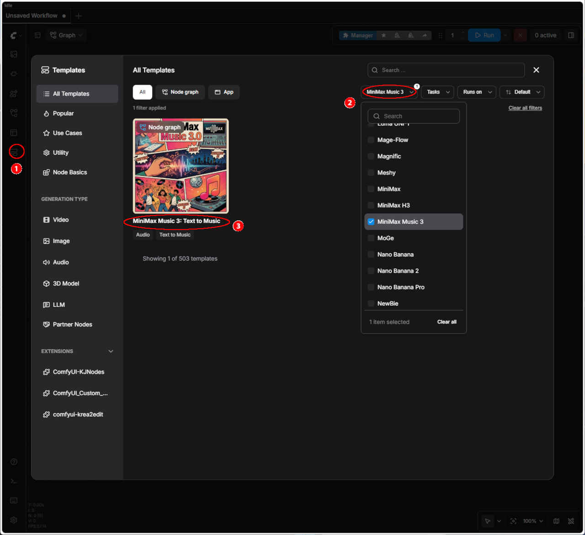Open the Tasks filter dropdown
The height and width of the screenshot is (535, 585).
438,92
